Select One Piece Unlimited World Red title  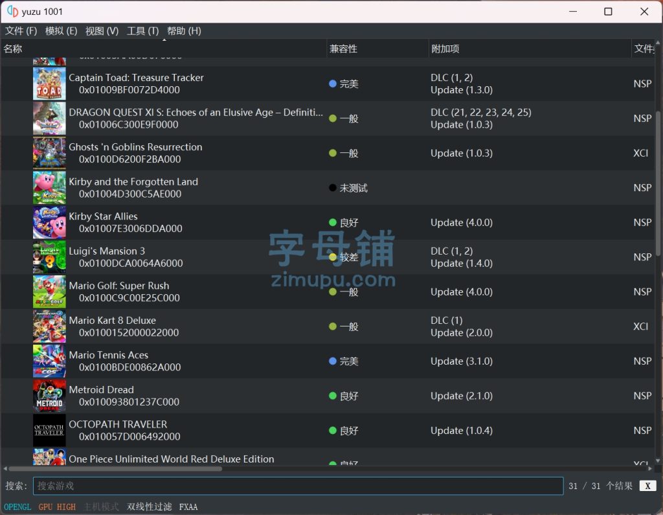[171, 459]
